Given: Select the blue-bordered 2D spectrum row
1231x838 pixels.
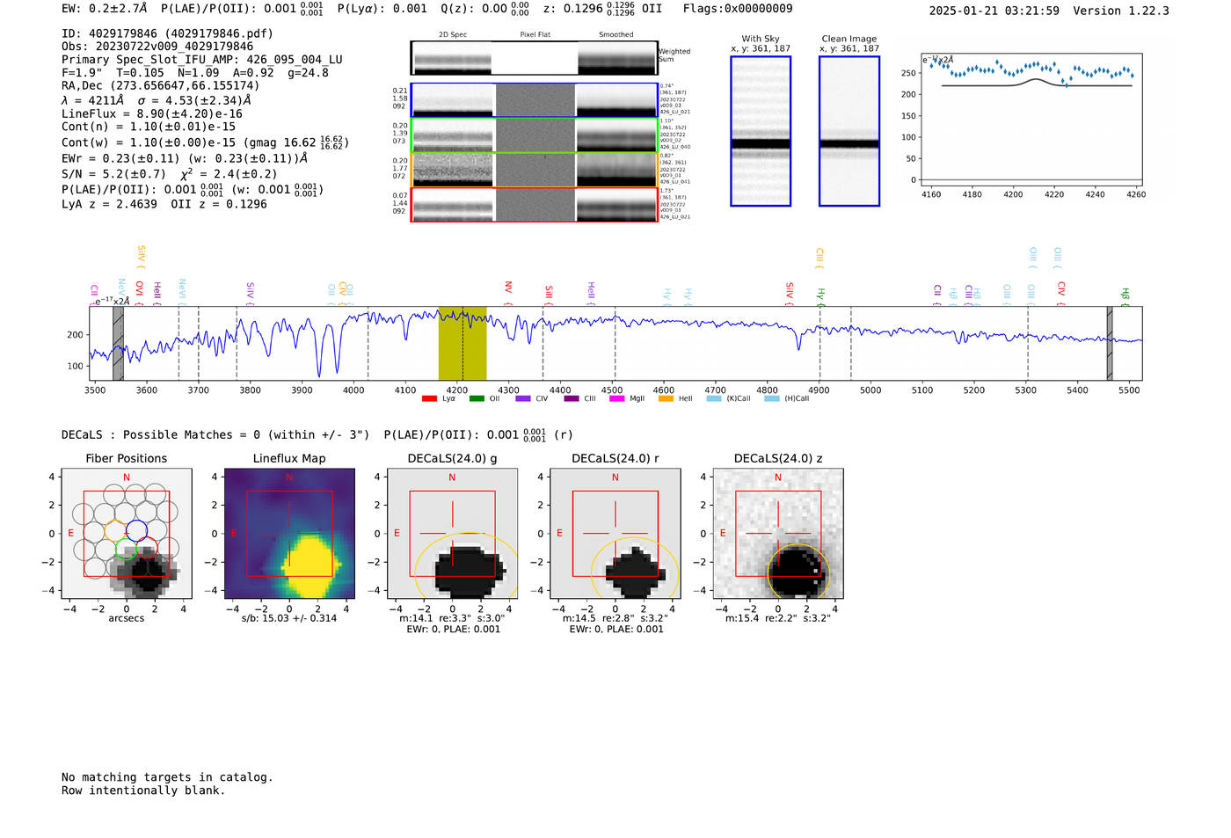Looking at the screenshot, I should (x=534, y=100).
